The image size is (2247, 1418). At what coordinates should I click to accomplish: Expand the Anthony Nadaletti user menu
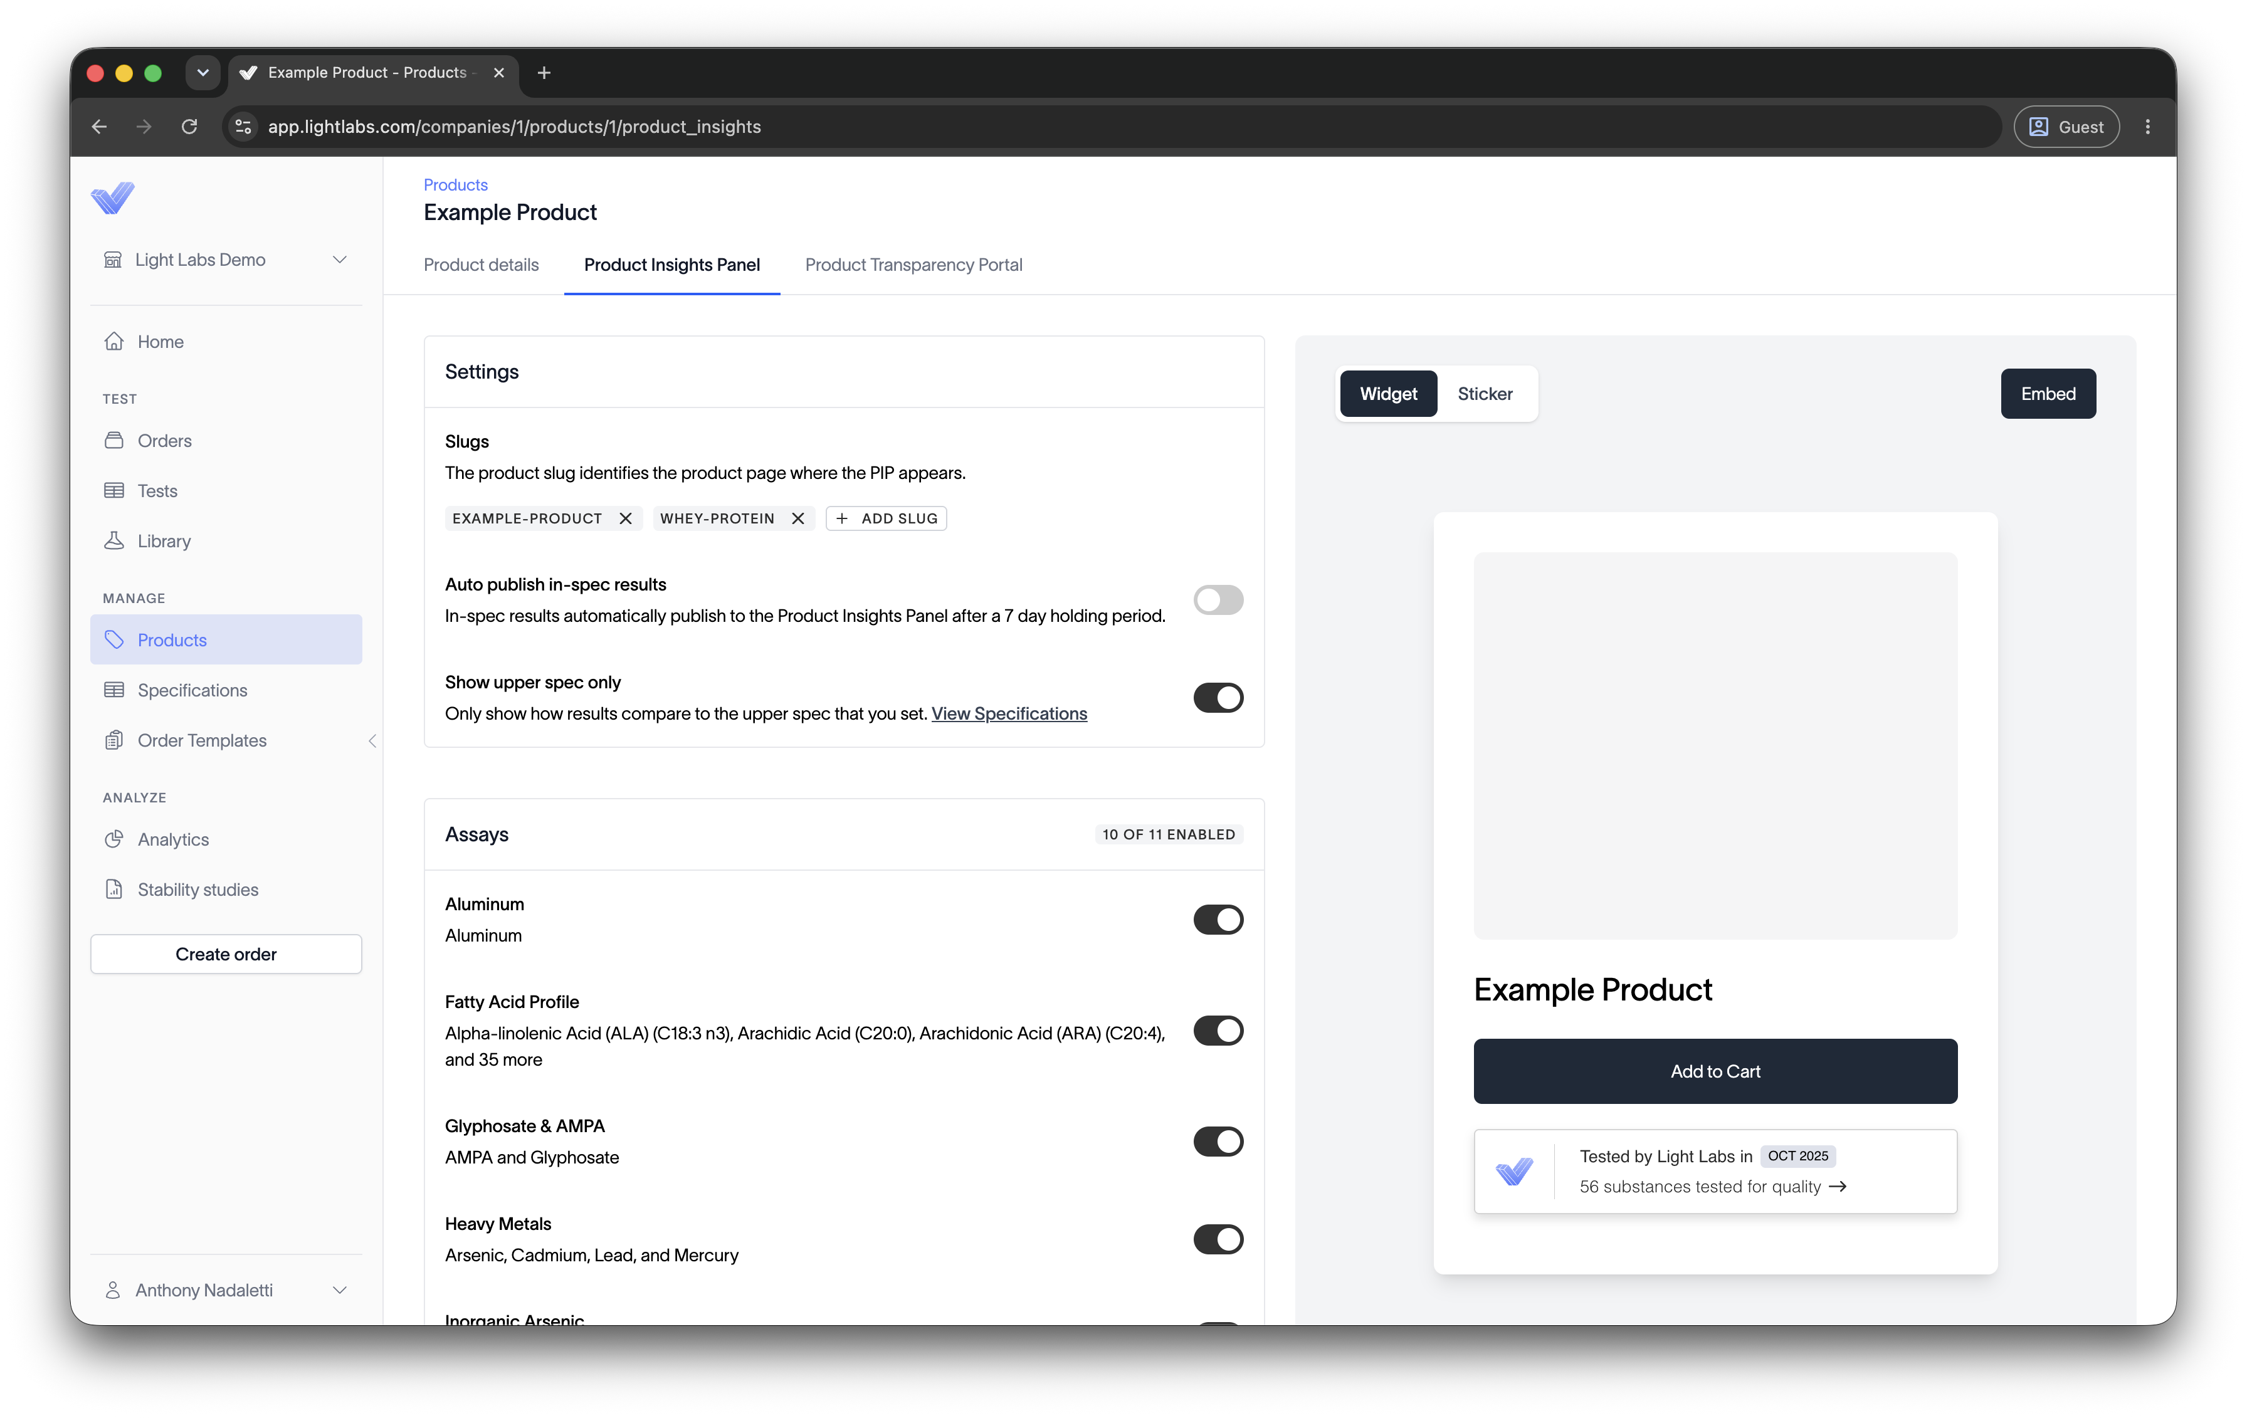point(340,1290)
